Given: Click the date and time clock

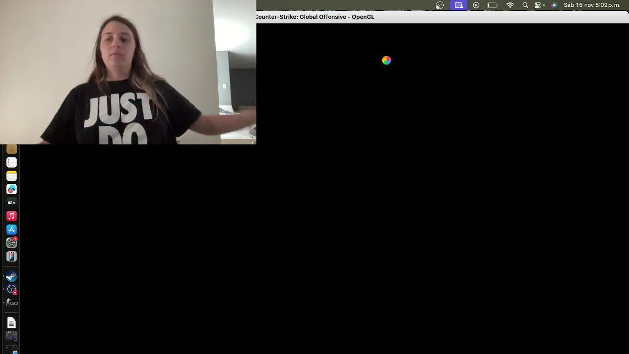Looking at the screenshot, I should coord(592,5).
